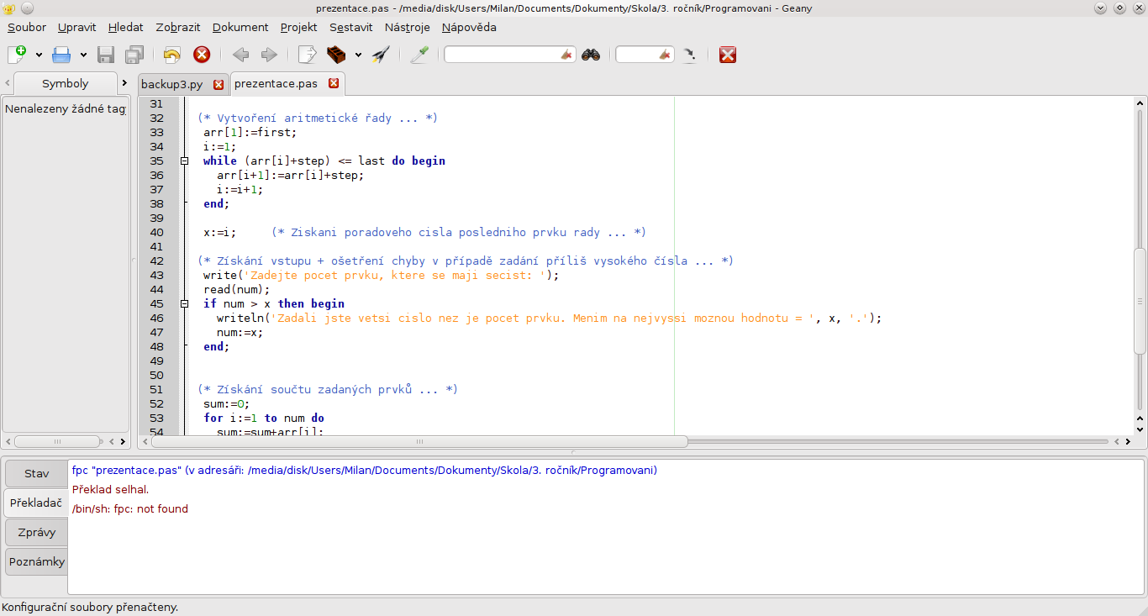Screen dimensions: 1148x616
Task: Click the Compile file icon
Action: click(x=308, y=55)
